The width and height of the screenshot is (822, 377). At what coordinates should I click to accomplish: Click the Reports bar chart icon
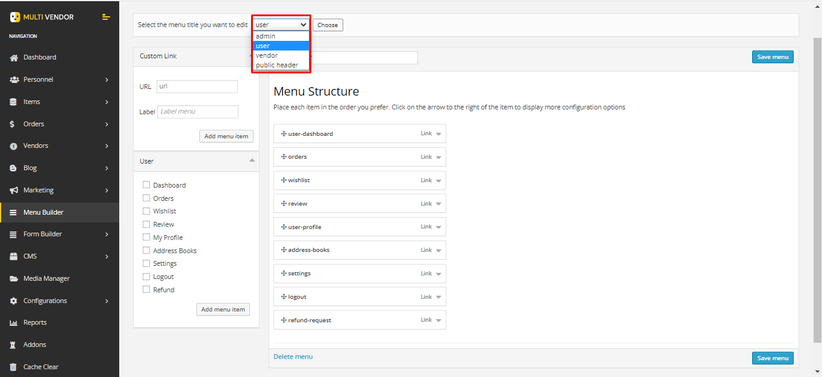13,323
